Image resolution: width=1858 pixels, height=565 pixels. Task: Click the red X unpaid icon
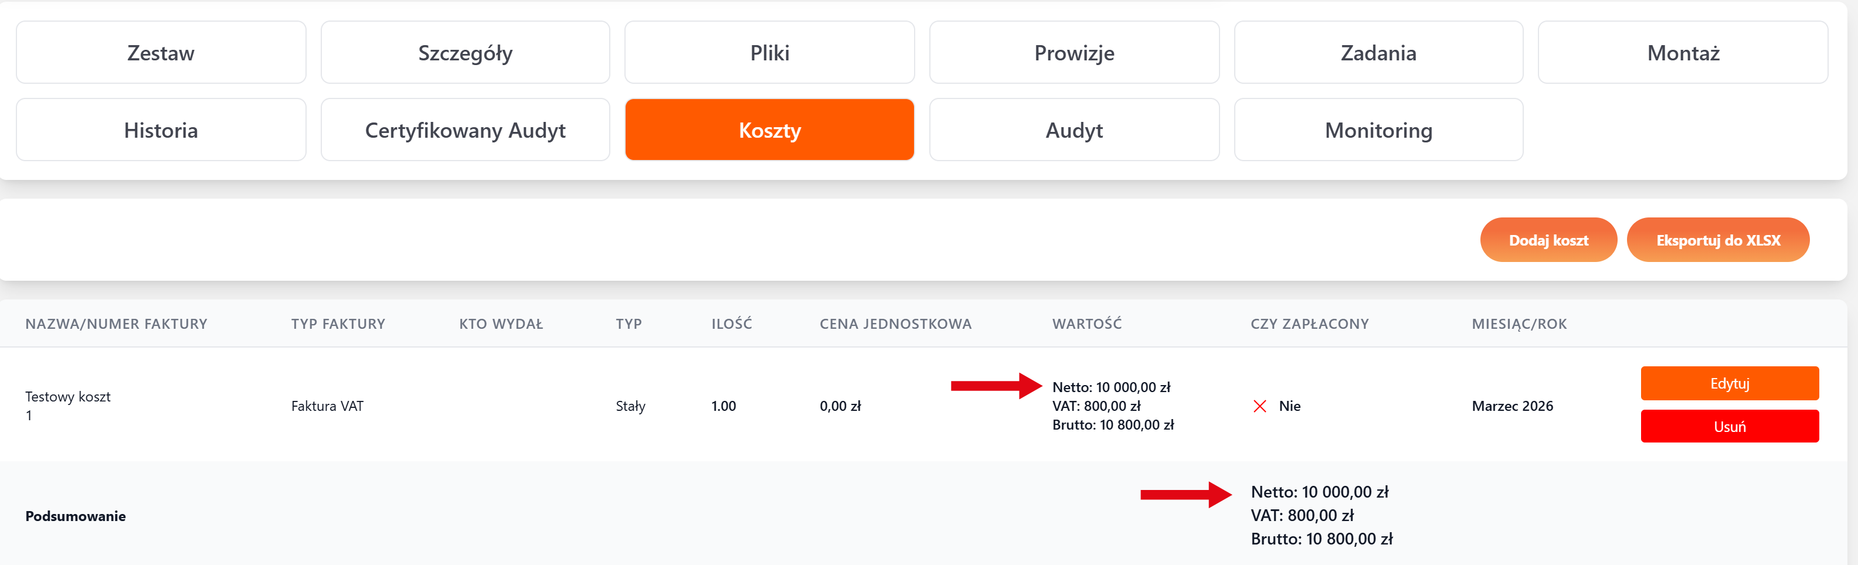[x=1259, y=406]
